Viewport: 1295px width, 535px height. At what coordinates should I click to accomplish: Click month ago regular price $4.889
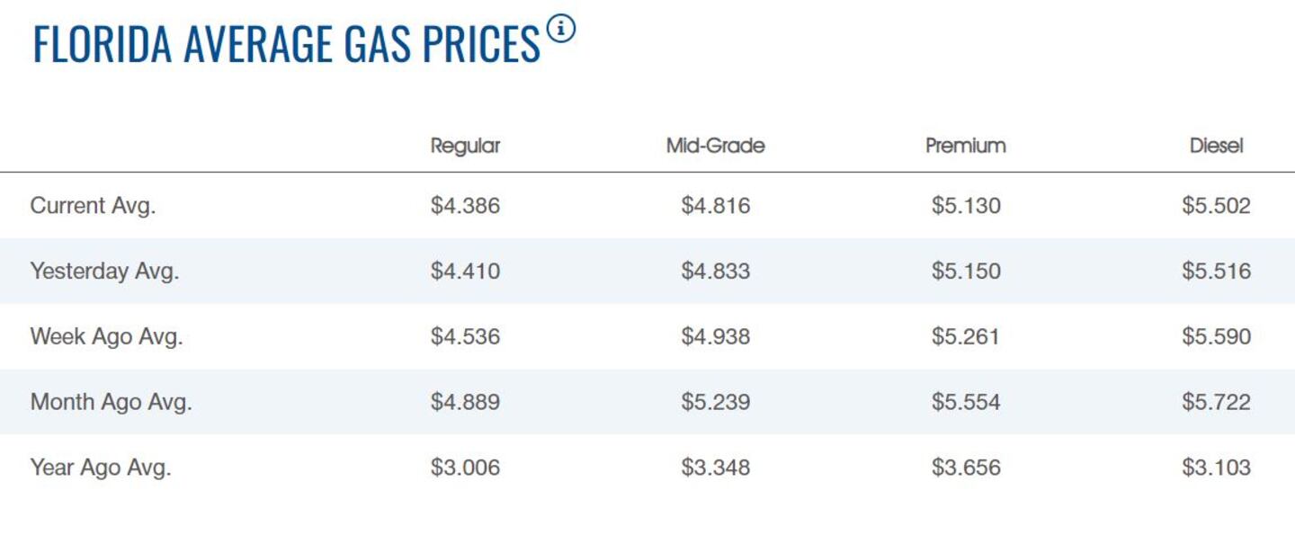point(465,403)
